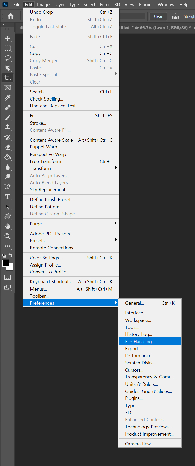This screenshot has height=466, width=195.
Task: Choose Content-Aware Scale
Action: [71, 140]
